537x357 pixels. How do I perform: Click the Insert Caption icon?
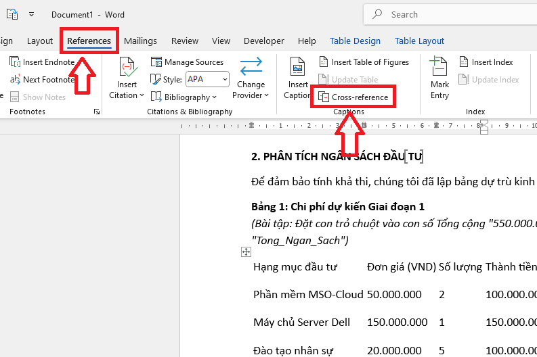pyautogui.click(x=297, y=66)
